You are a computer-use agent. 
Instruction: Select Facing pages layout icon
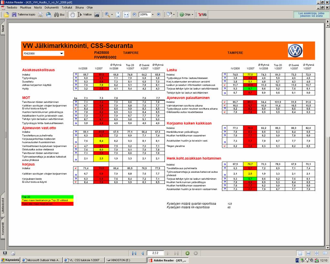[325, 253]
